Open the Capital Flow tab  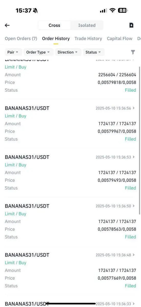(120, 39)
